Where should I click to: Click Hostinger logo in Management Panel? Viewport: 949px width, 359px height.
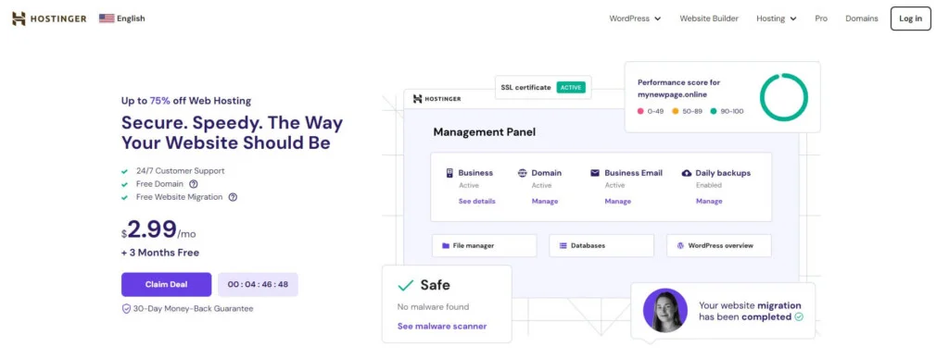point(437,99)
